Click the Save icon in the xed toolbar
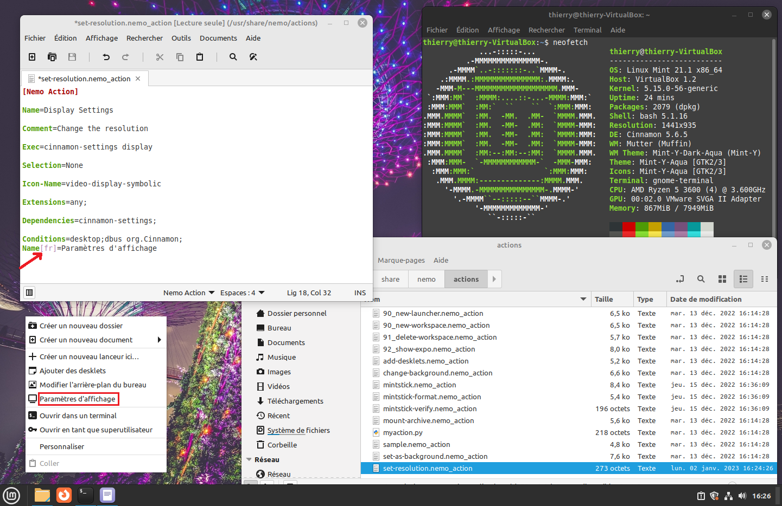 (x=72, y=56)
